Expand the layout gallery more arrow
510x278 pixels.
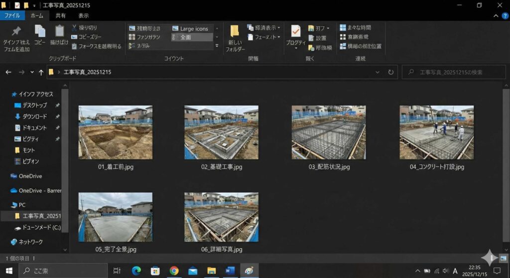217,46
